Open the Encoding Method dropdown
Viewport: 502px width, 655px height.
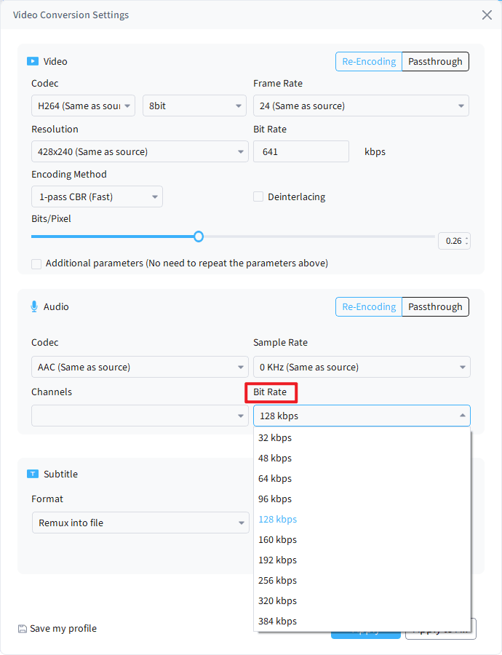coord(97,196)
